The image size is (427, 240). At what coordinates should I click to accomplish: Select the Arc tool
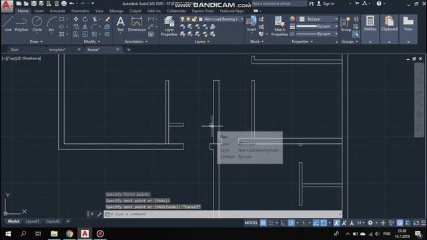pos(51,24)
